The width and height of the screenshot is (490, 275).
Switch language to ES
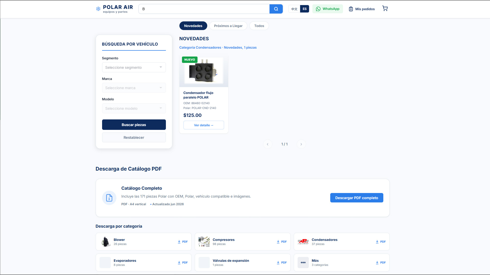point(304,9)
